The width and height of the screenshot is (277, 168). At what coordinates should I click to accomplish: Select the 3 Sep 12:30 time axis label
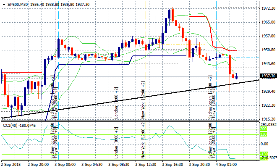145,164
